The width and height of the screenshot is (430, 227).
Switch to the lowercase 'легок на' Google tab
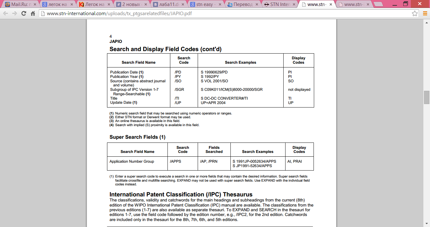coord(57,4)
